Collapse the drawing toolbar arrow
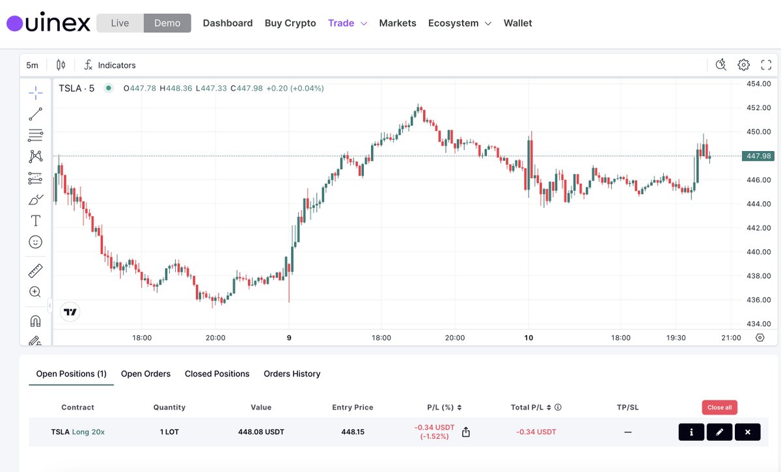 coord(50,305)
